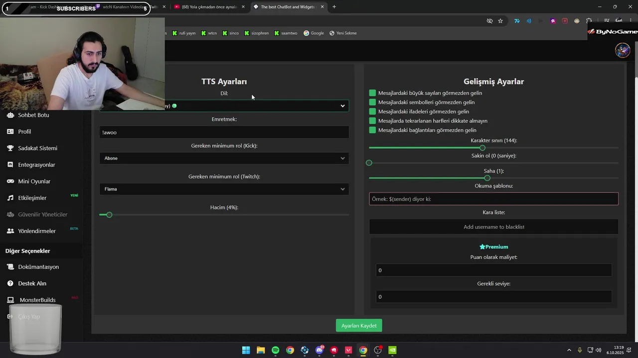Click the Okuma şablonu template field
Viewport: 638px width, 358px height.
[493, 199]
